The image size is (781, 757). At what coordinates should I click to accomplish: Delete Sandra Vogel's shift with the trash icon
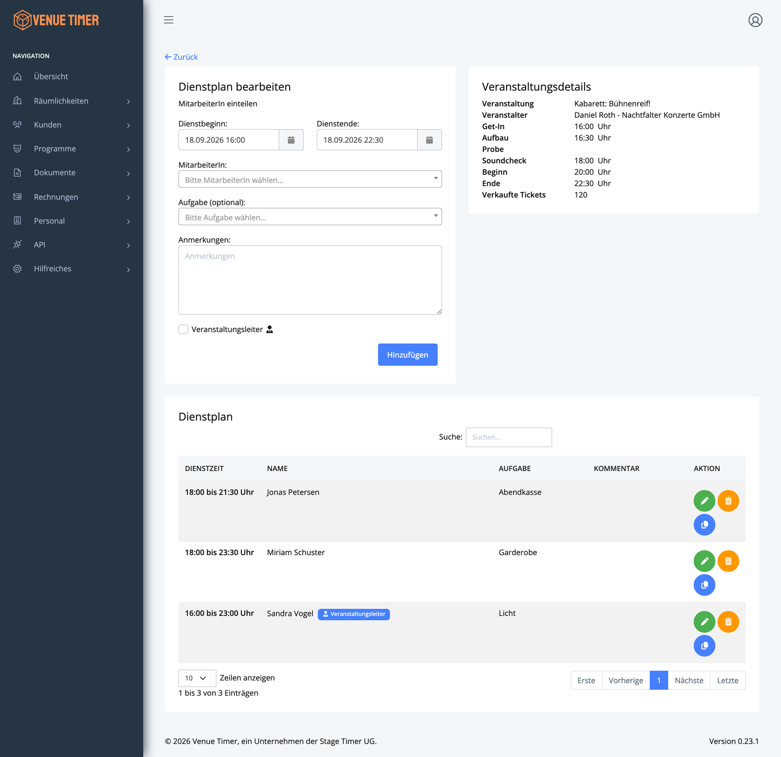point(728,622)
